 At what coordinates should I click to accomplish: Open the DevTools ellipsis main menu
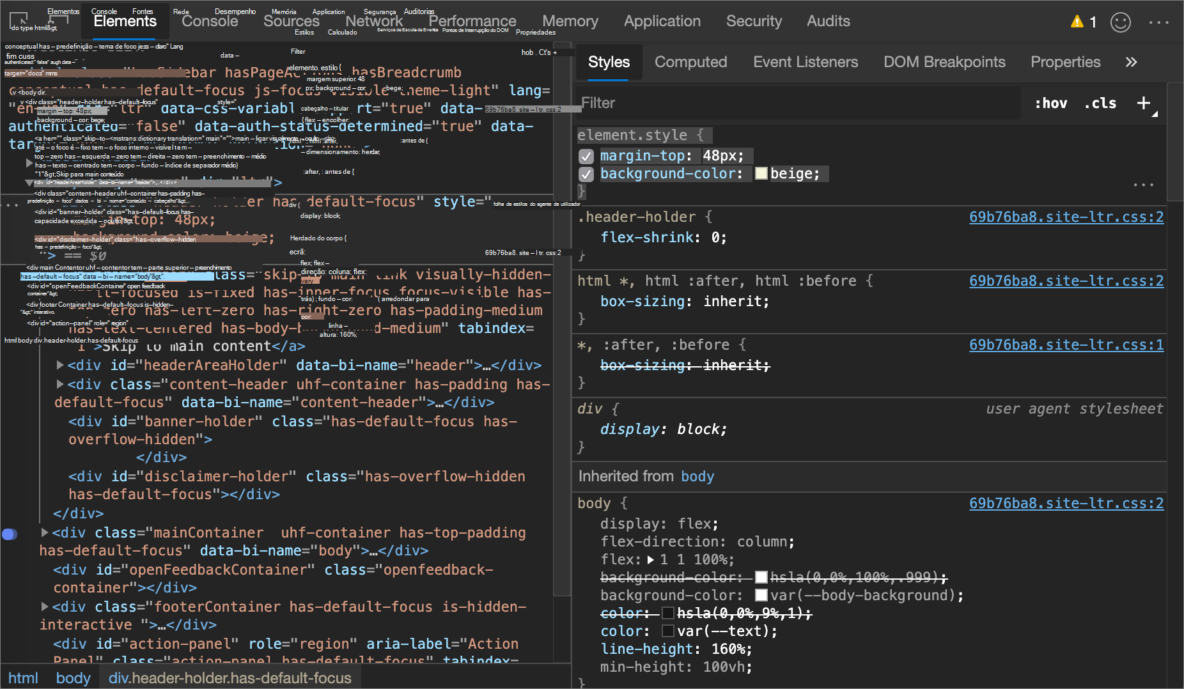(x=1158, y=22)
